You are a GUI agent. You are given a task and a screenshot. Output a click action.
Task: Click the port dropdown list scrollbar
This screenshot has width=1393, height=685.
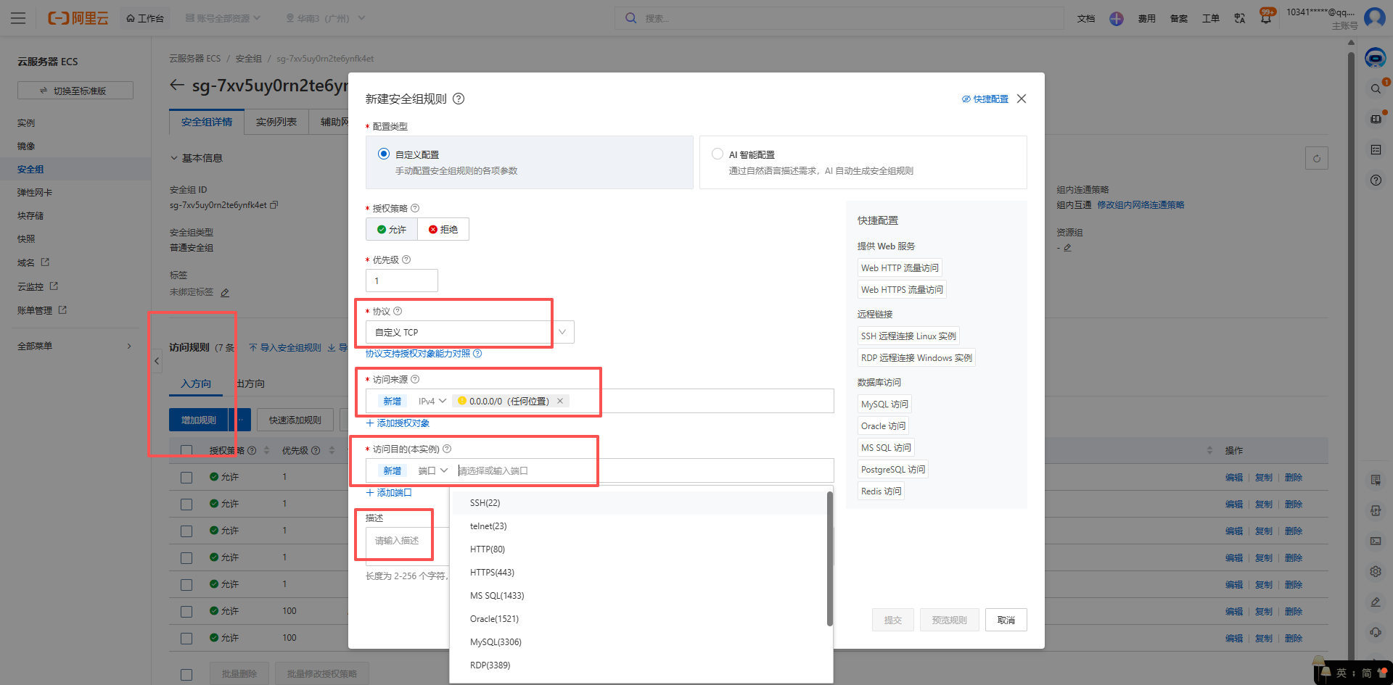829,558
